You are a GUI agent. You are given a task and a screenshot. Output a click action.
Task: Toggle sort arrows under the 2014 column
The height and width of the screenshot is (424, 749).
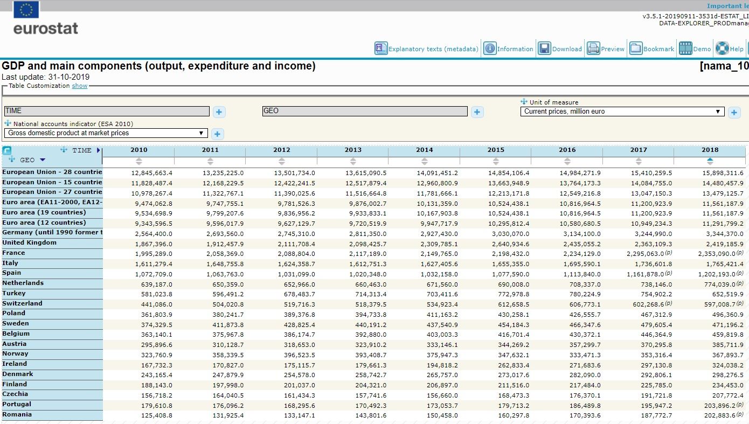[x=424, y=161]
